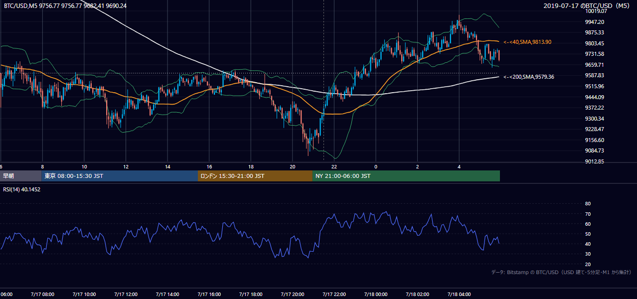Click the ロンドン 15:30-21:00 JST session bar
The height and width of the screenshot is (299, 637).
(255, 176)
